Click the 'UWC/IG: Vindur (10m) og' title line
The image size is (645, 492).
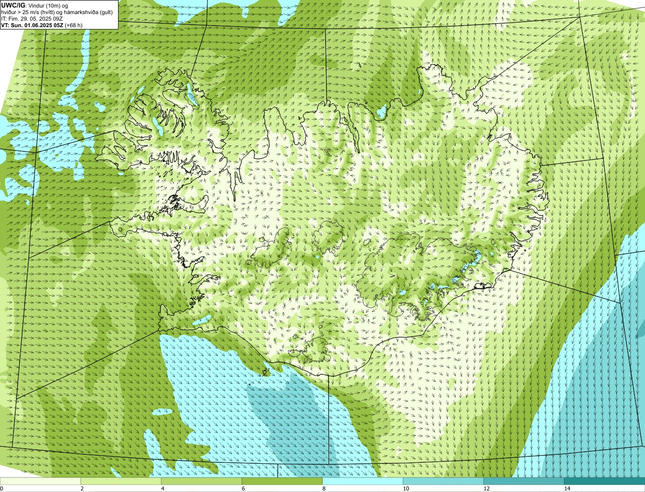point(34,5)
